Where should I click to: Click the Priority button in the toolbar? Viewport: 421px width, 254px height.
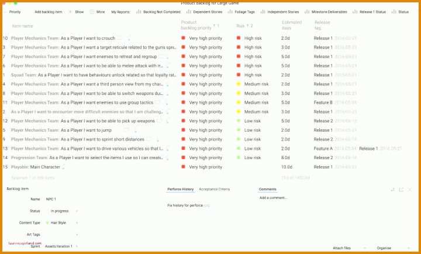[x=15, y=12]
